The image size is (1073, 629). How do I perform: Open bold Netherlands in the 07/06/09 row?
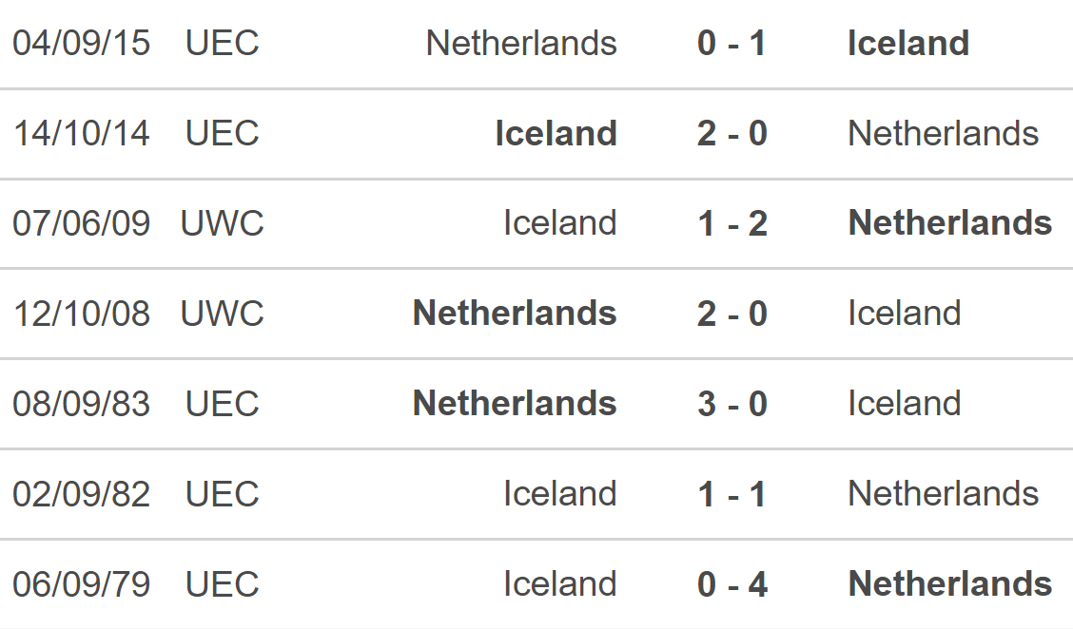click(x=950, y=223)
